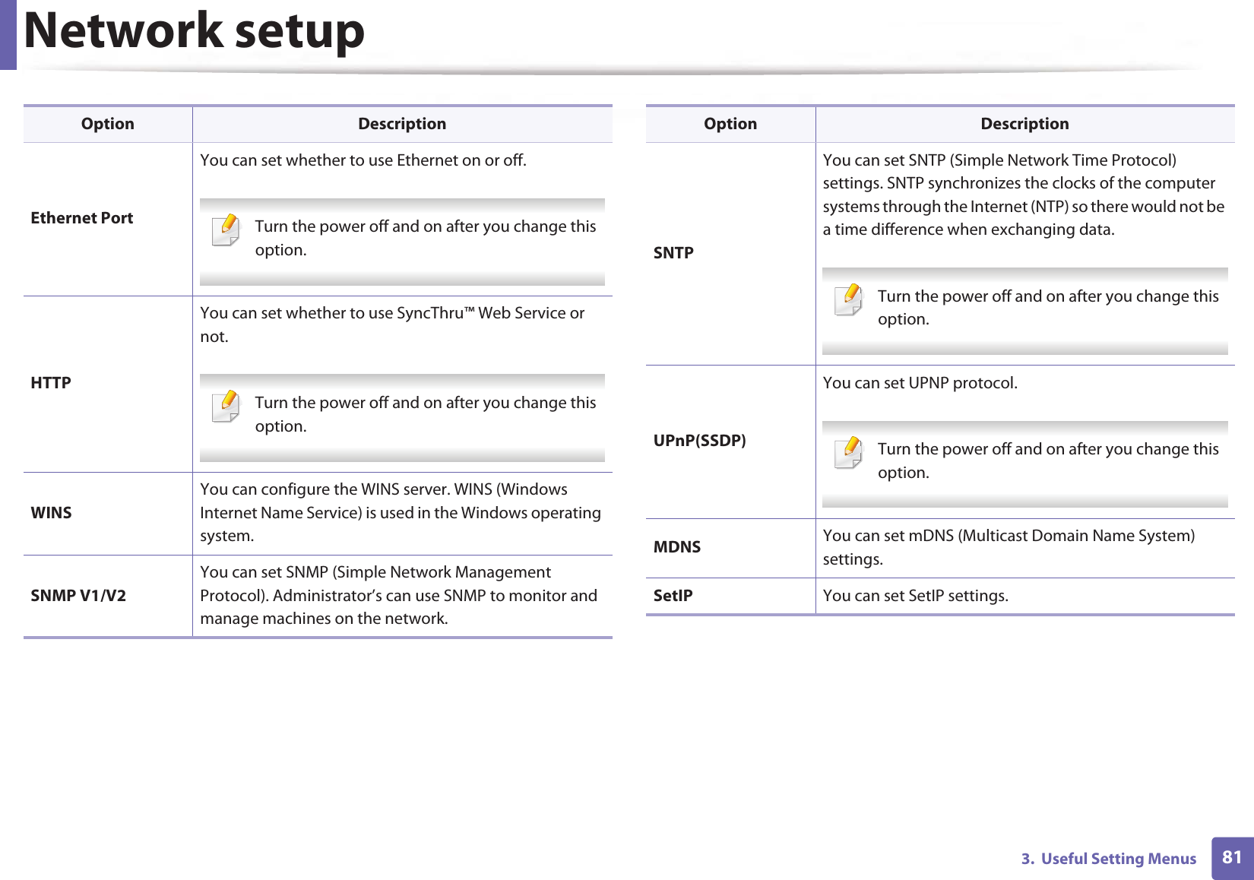This screenshot has height=880, width=1254.
Task: Click the note icon in the Ethernet Port row
Action: [x=226, y=230]
